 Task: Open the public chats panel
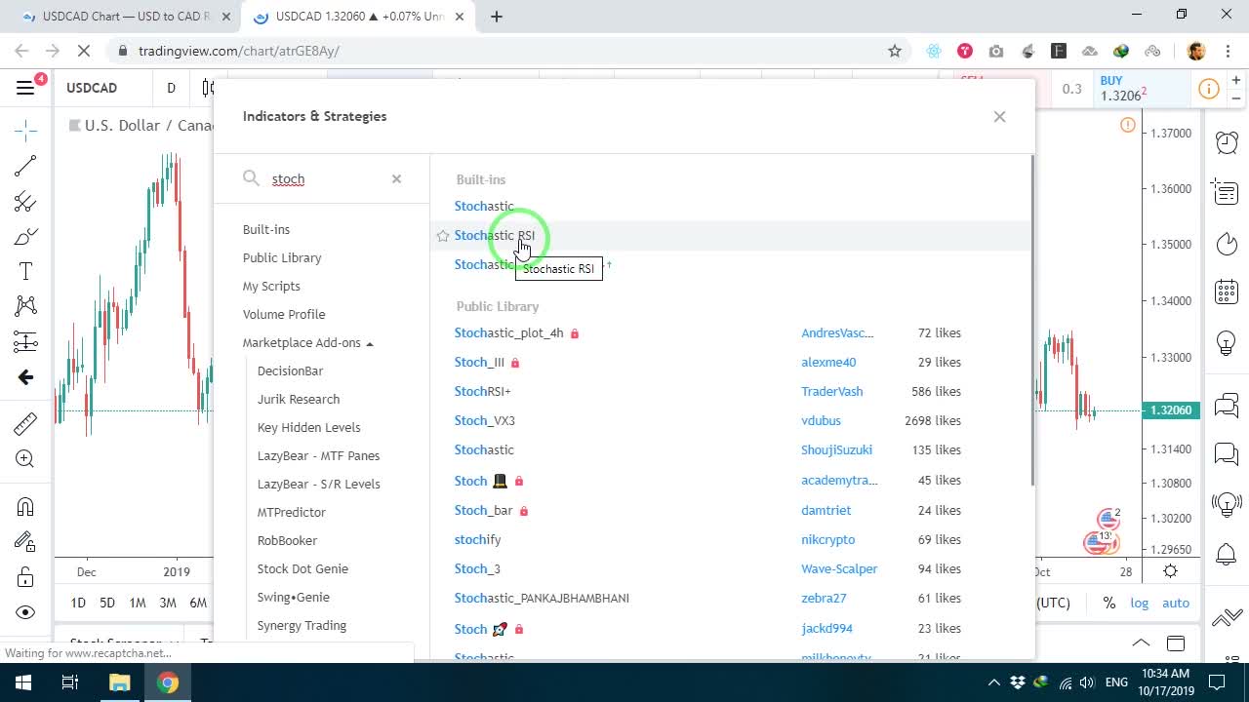1227,404
